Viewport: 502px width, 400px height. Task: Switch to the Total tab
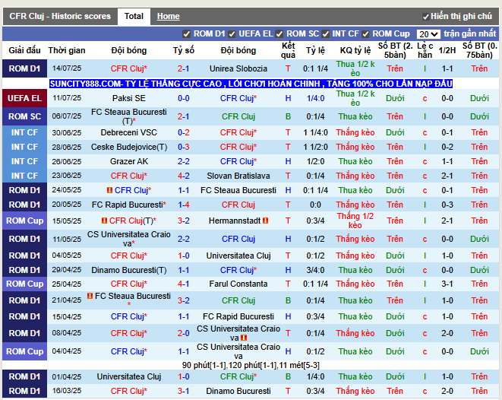(x=134, y=16)
